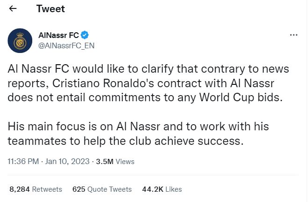Open the 3.5M Views analytics
The height and width of the screenshot is (202, 308).
click(115, 161)
